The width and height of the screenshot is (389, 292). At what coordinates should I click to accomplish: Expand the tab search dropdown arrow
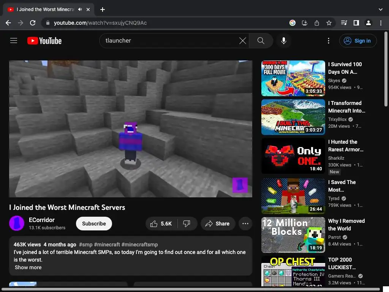381,10
